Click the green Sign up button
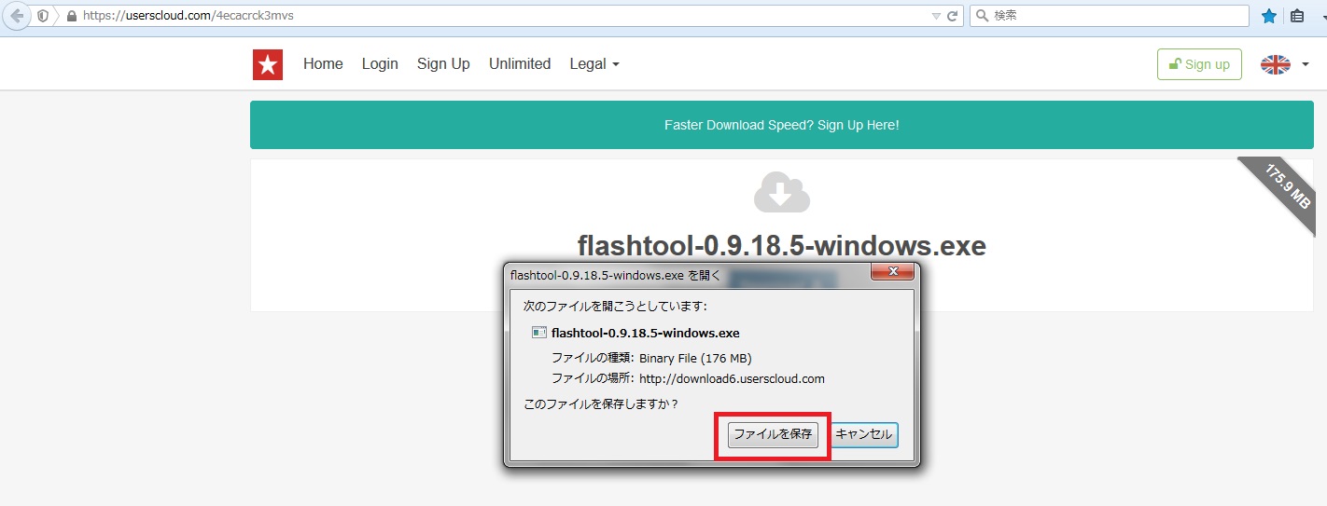This screenshot has height=506, width=1327. 1199,64
